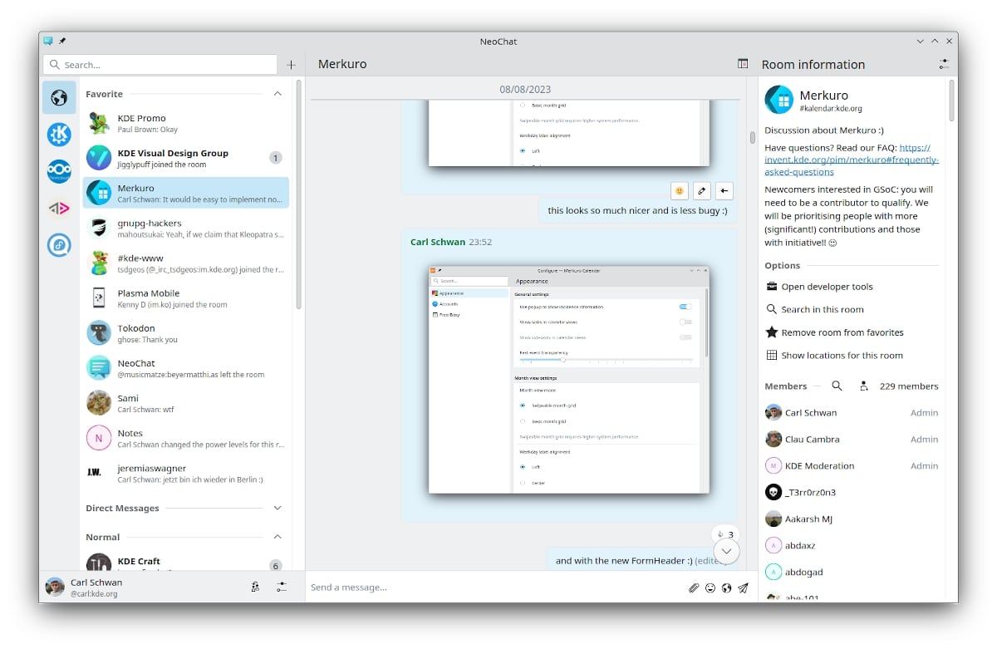Click Open developer tools option
The image size is (997, 649).
(852, 287)
